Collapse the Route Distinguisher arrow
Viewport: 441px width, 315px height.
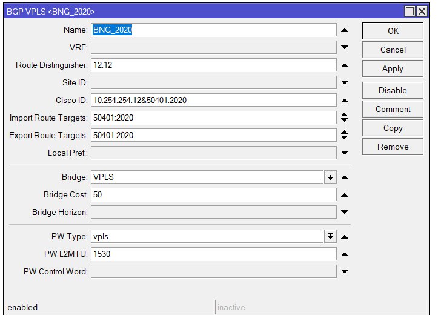(x=345, y=65)
